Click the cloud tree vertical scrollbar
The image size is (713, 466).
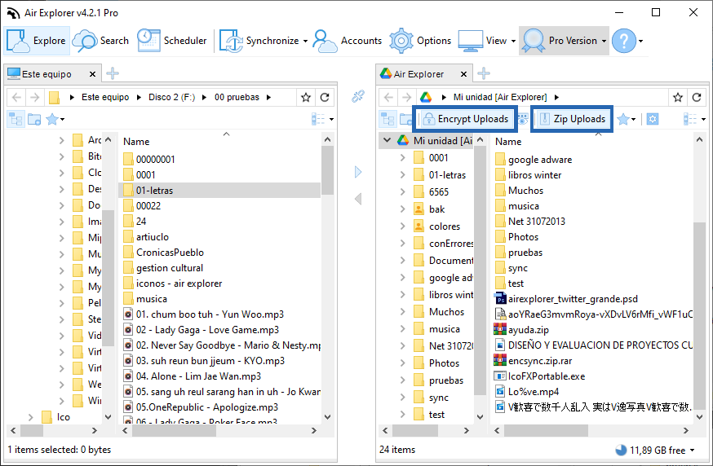[x=480, y=270]
